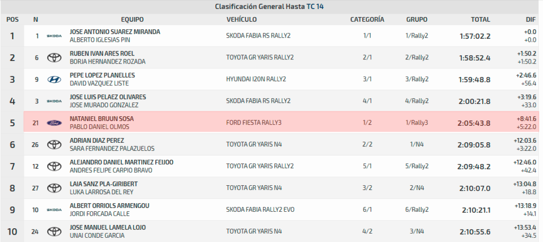The image size is (543, 242).
Task: Select the EQUIPO column header
Action: pyautogui.click(x=132, y=20)
